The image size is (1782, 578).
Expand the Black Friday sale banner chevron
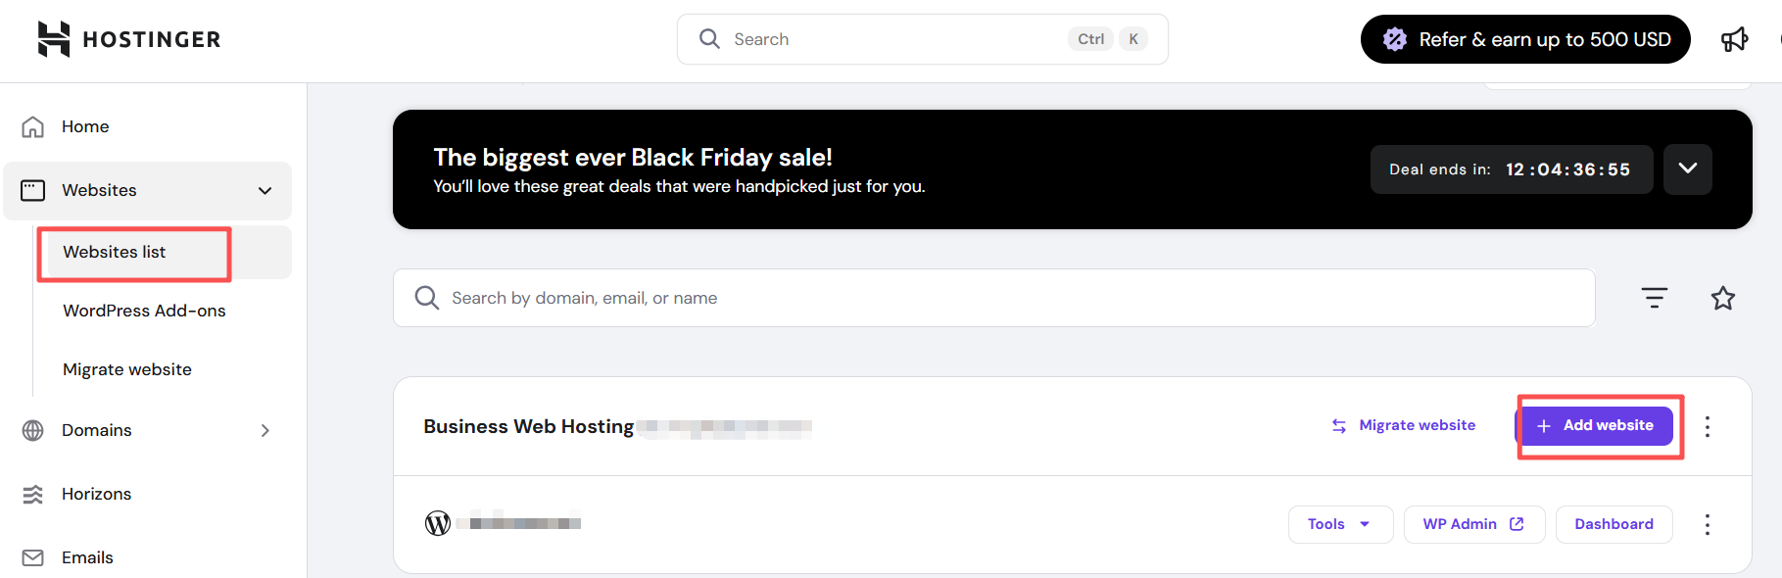tap(1687, 169)
